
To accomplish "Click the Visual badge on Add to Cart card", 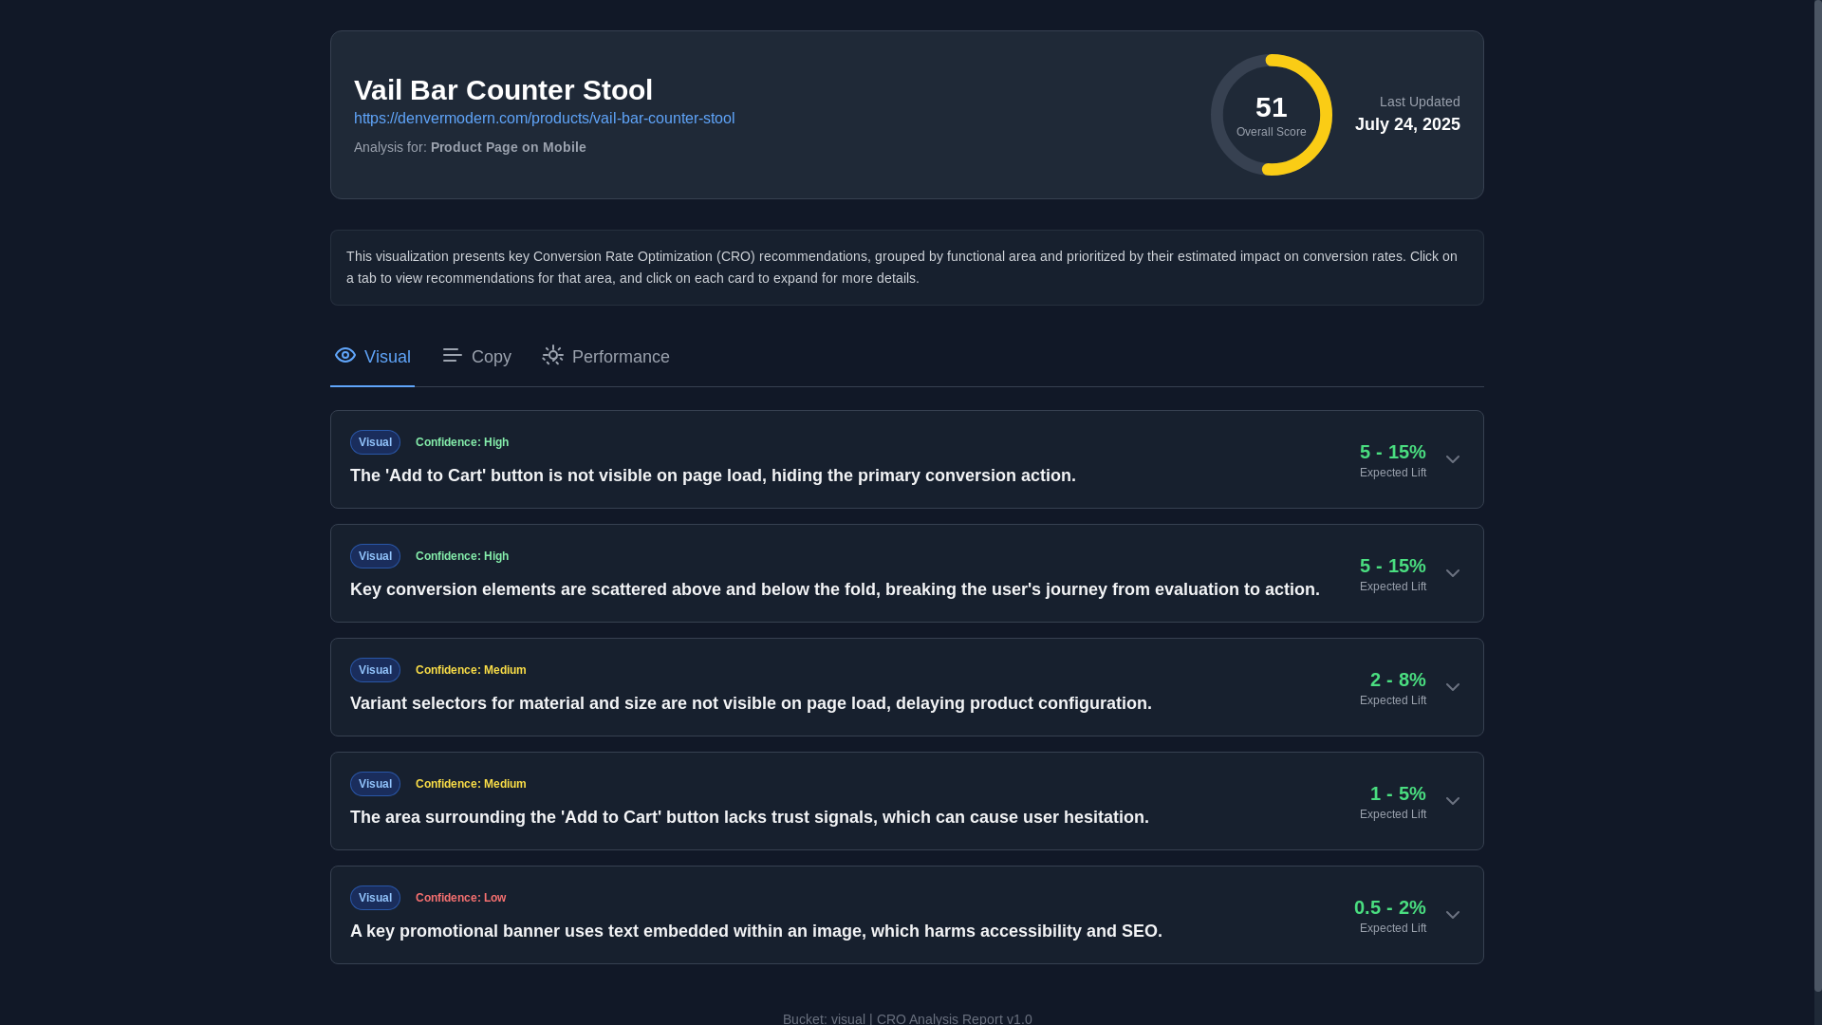I will (375, 442).
